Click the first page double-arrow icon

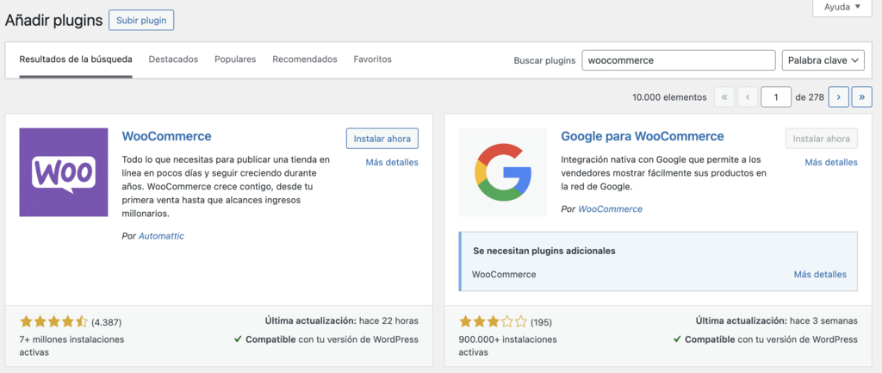[x=724, y=97]
